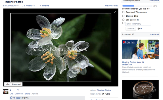Open Helping Protect Your ID ad headline
This screenshot has height=100, width=163.
pos(133,62)
